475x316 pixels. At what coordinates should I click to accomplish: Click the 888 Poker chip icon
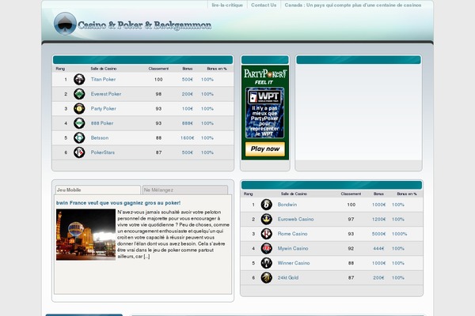point(79,123)
